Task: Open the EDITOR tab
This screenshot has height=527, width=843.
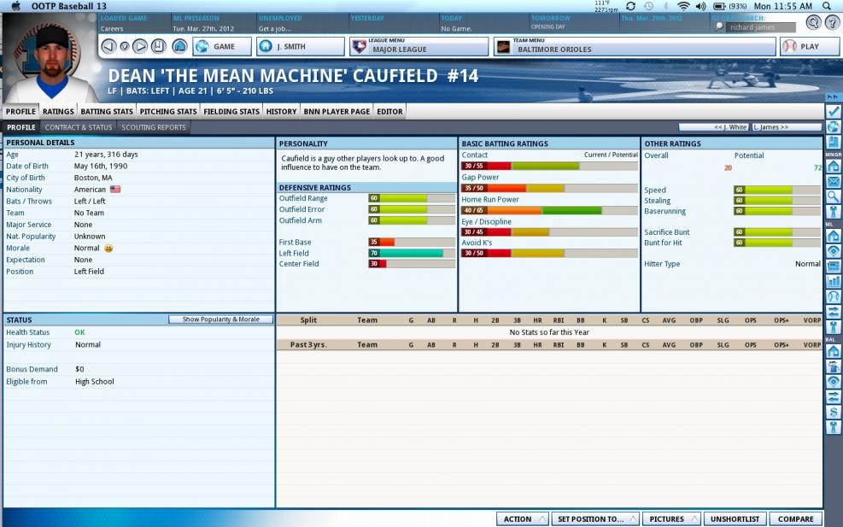Action: pyautogui.click(x=389, y=111)
